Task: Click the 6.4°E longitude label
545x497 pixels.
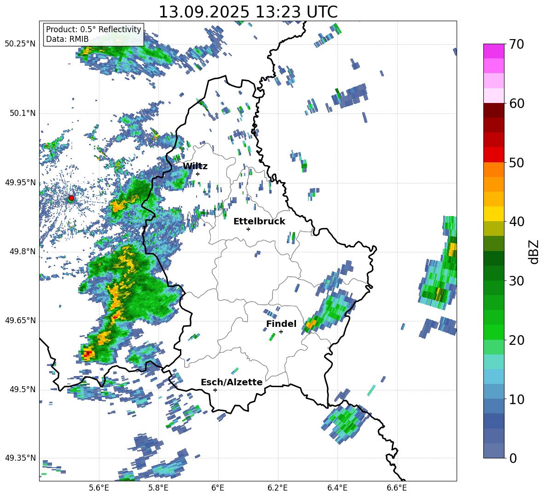Action: [x=337, y=488]
